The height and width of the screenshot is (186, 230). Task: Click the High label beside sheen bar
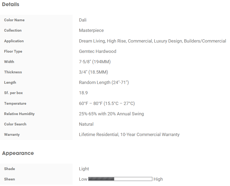158,179
